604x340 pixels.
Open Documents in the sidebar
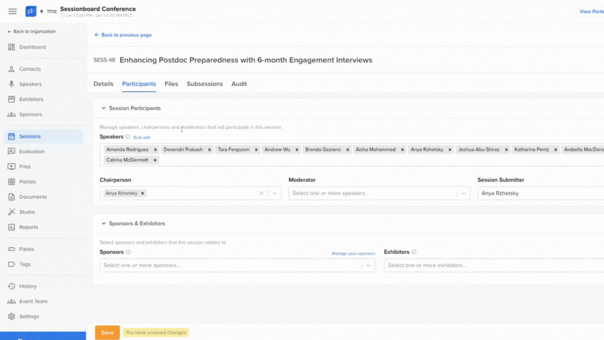[x=33, y=197]
